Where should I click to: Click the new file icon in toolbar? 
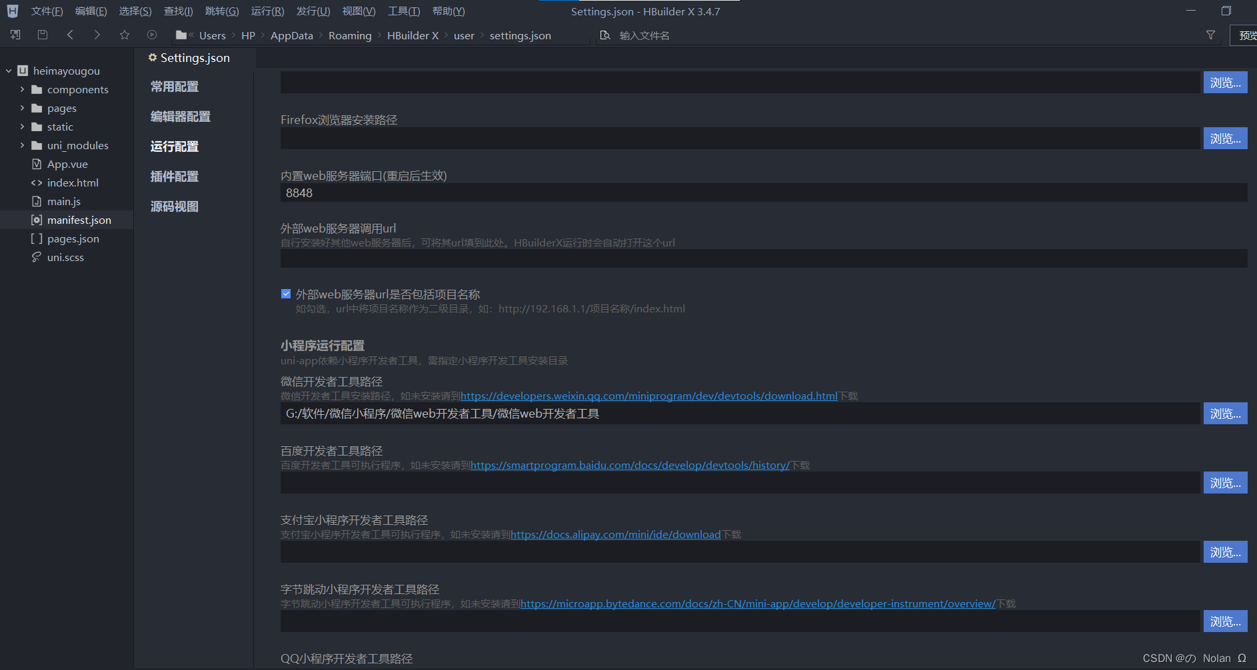pos(16,35)
